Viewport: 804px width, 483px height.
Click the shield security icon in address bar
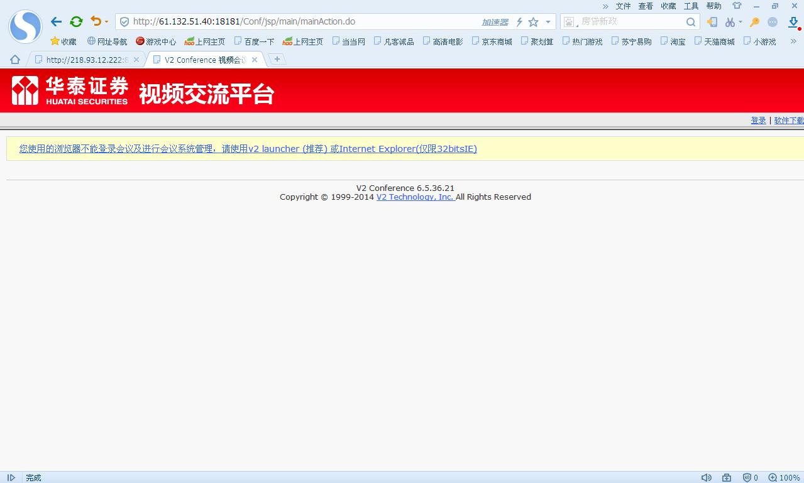pos(124,22)
